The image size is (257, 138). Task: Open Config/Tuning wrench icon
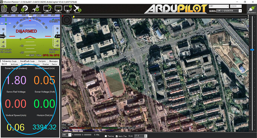36,9
